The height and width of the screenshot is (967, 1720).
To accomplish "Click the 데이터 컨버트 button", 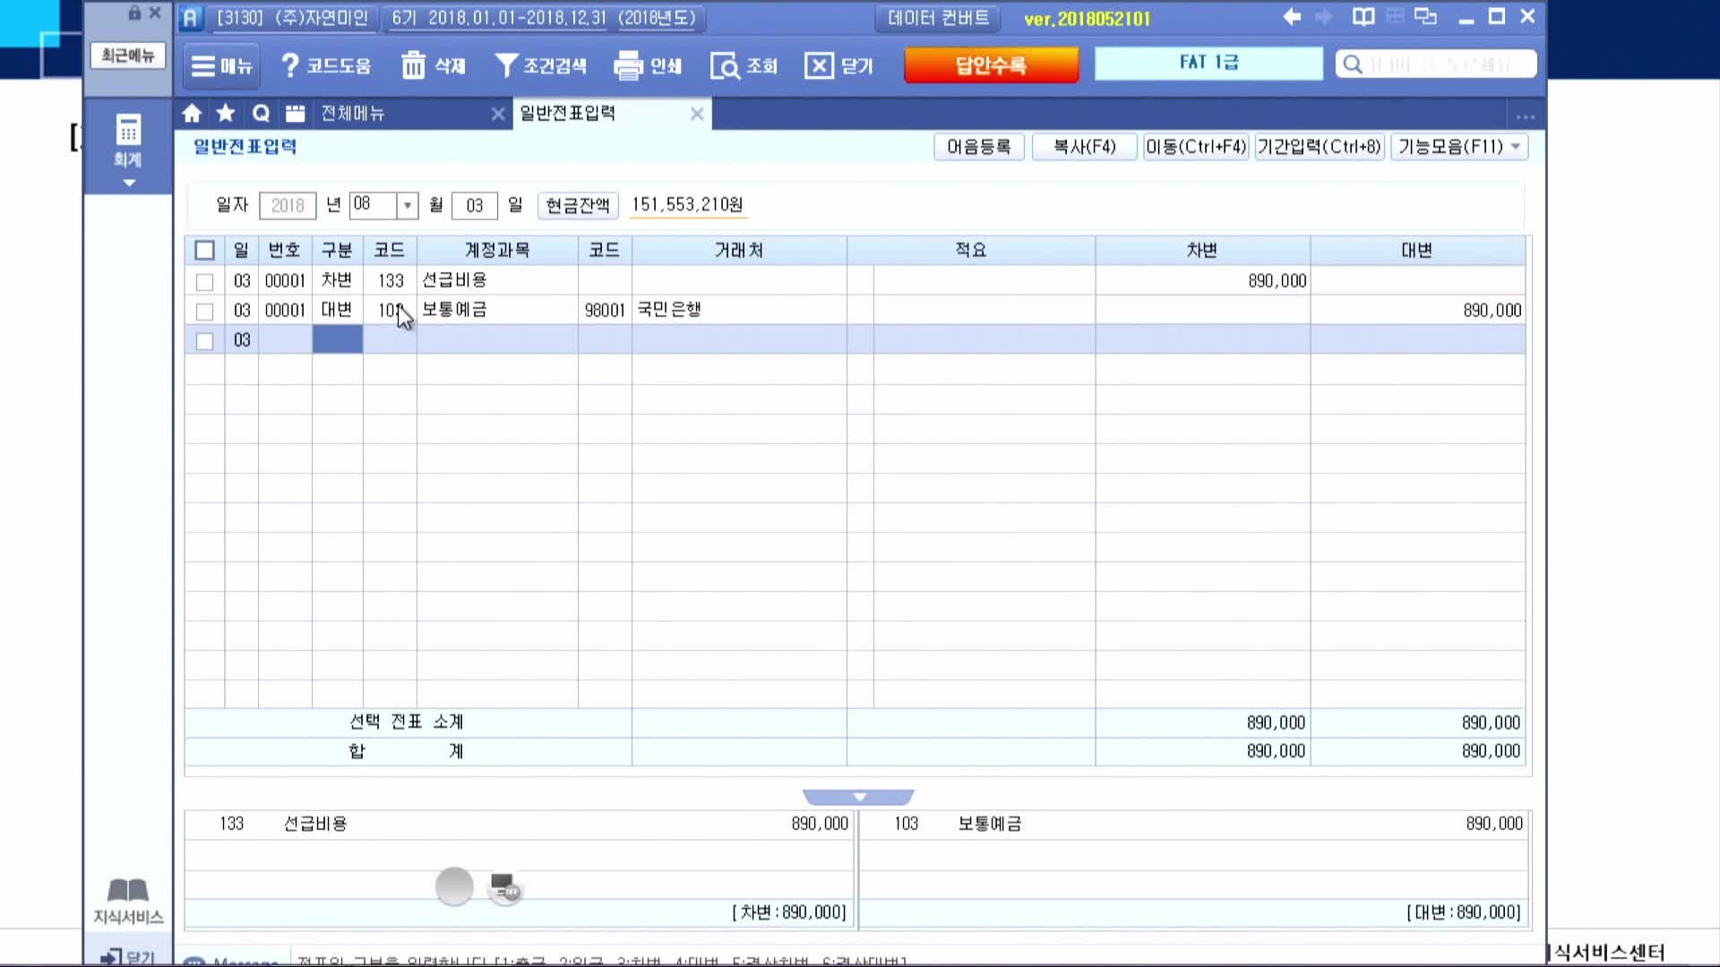I will click(x=938, y=18).
